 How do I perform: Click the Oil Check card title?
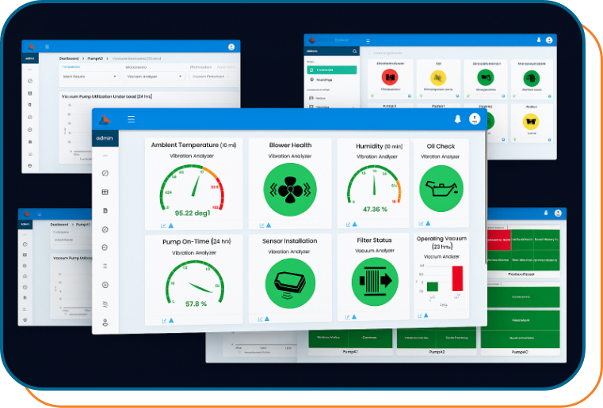441,146
